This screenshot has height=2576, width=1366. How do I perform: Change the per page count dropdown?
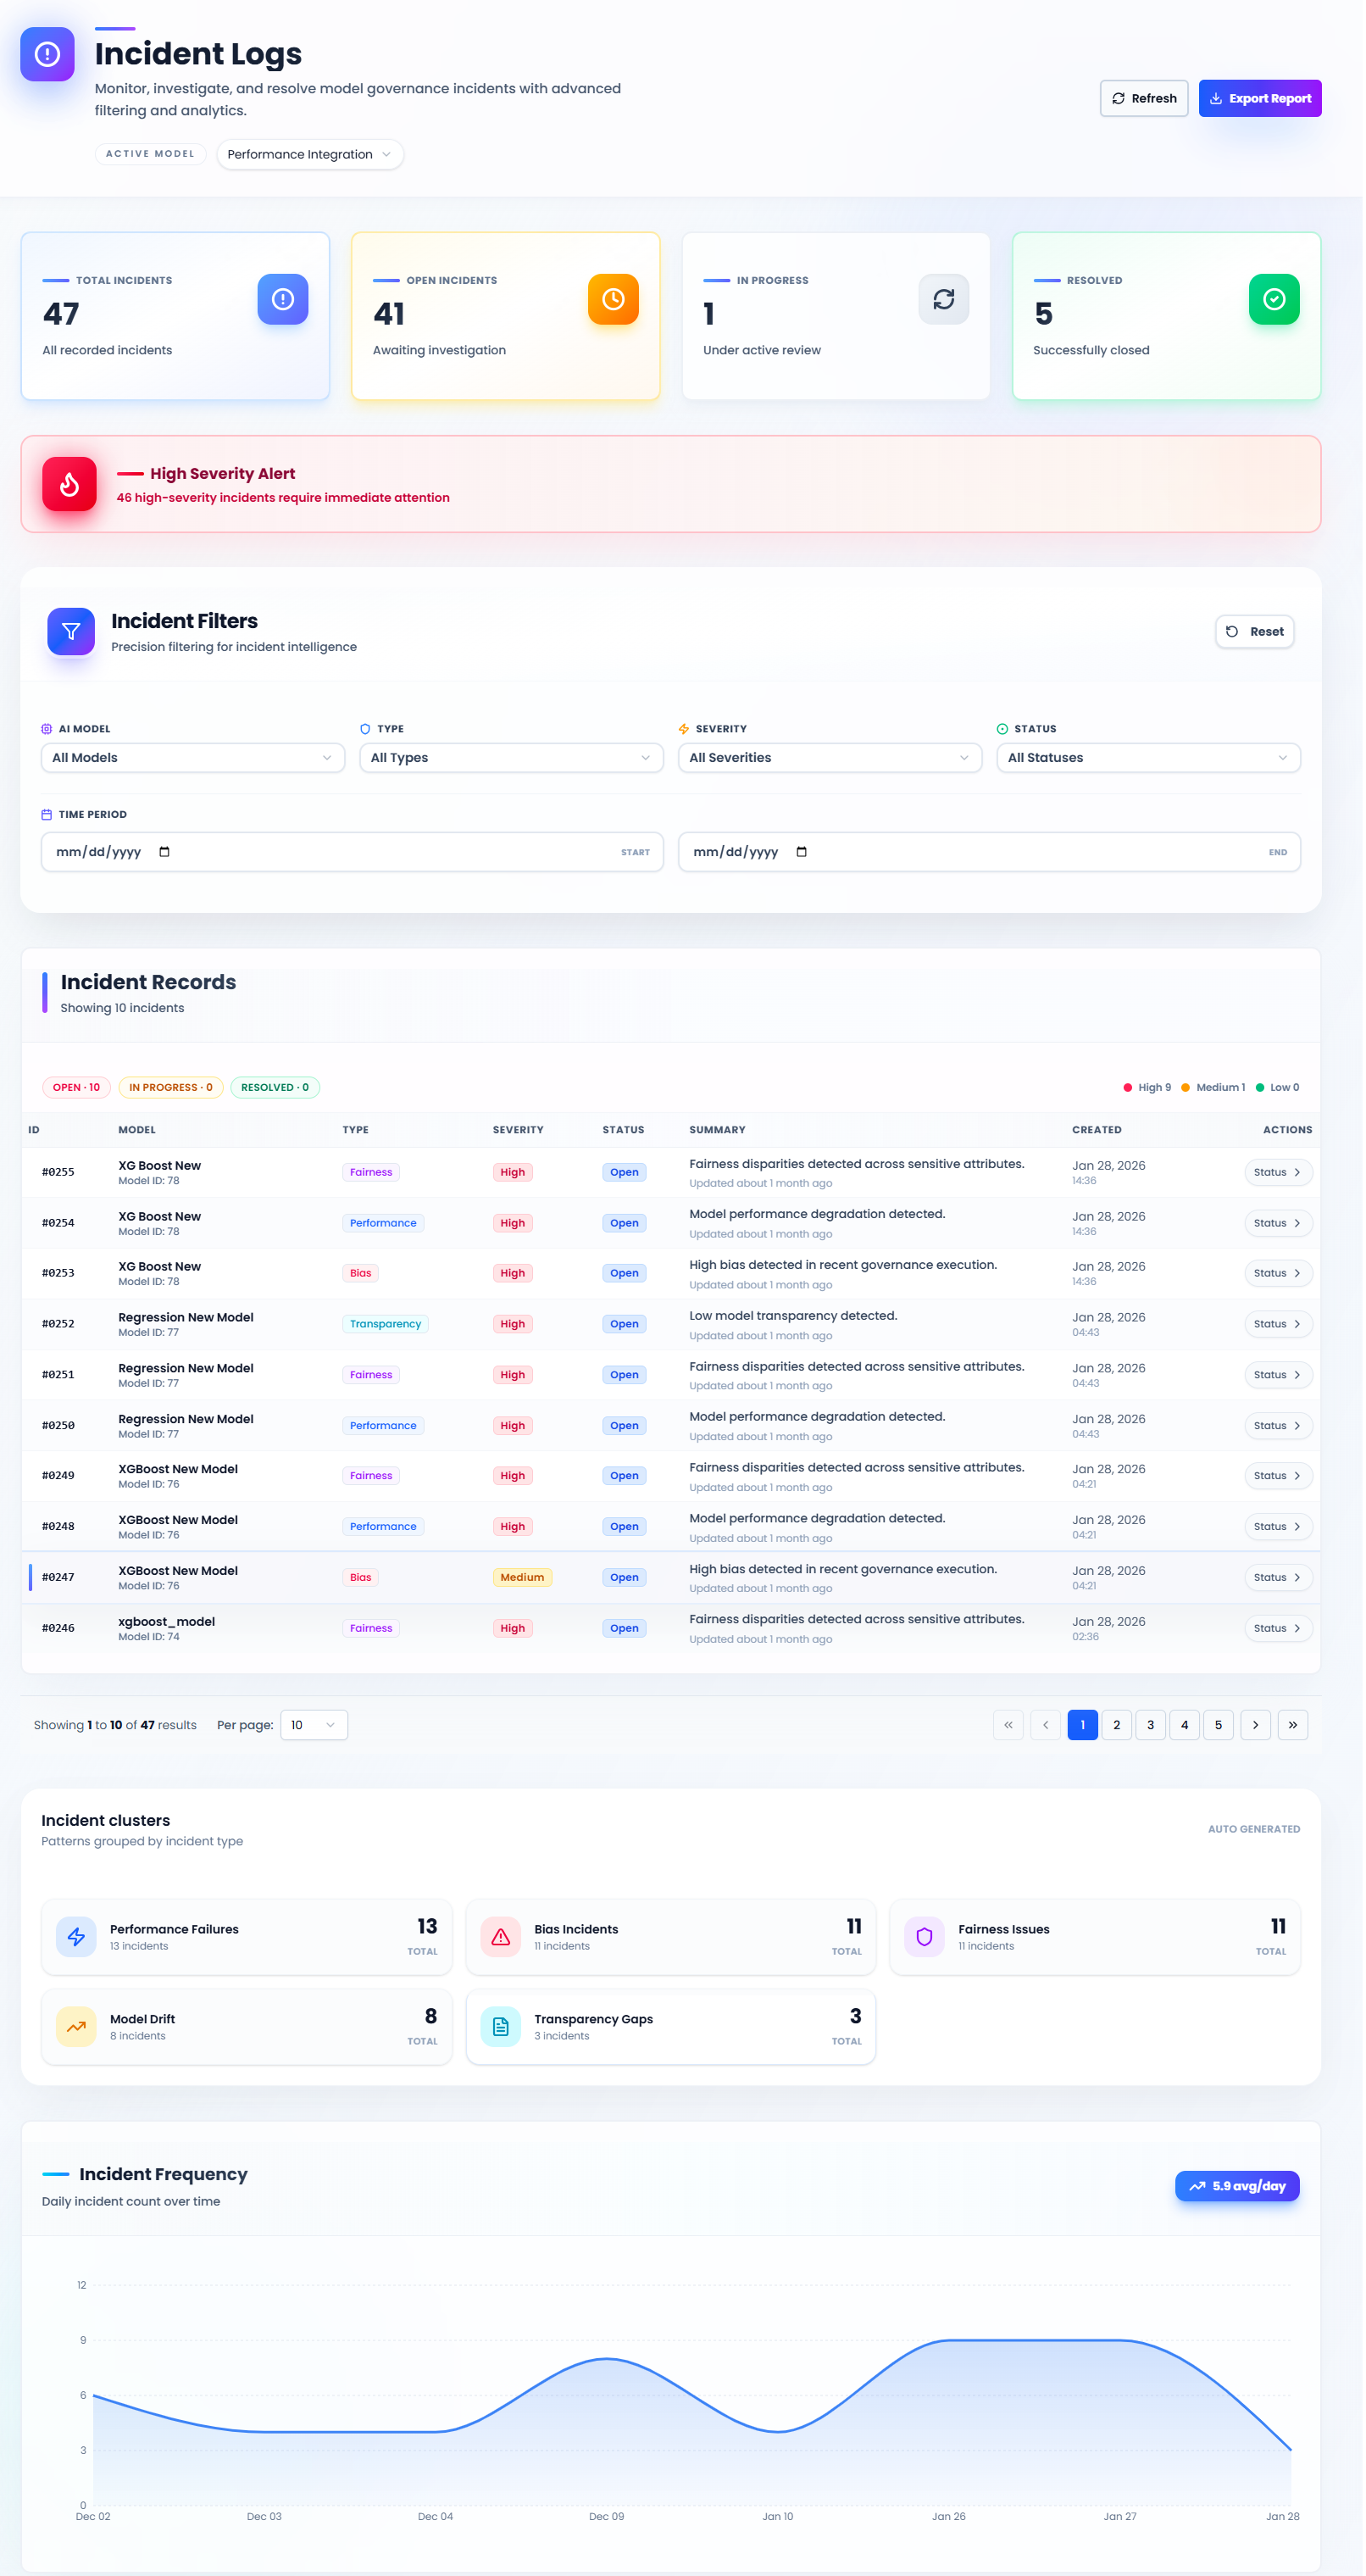(314, 1725)
